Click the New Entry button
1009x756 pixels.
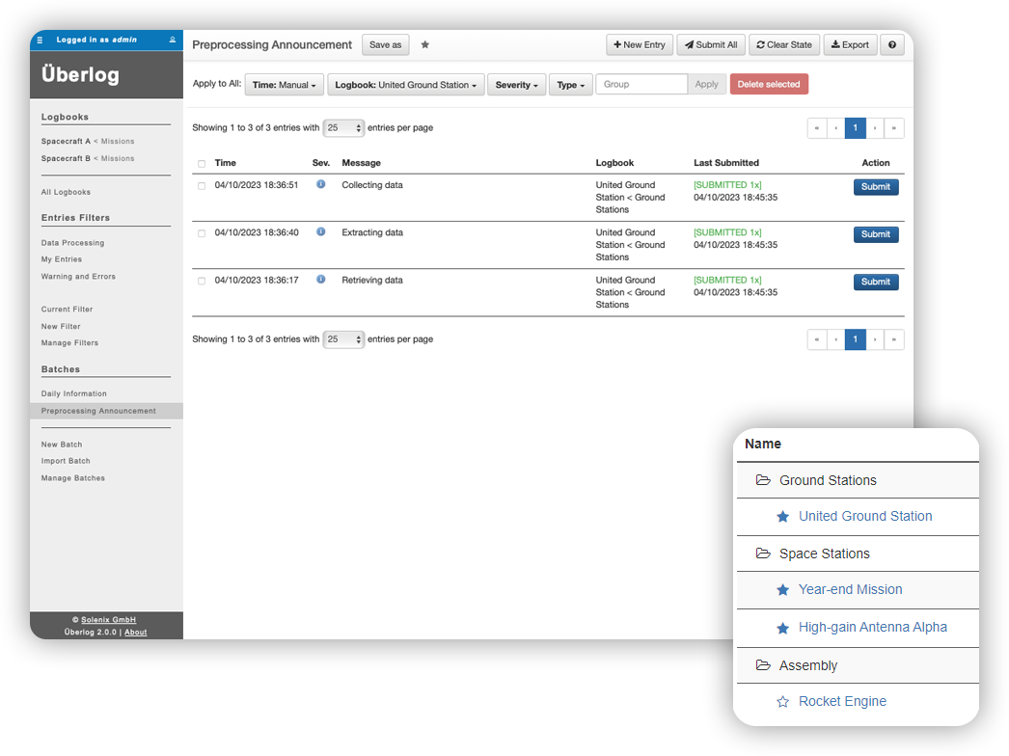[639, 45]
